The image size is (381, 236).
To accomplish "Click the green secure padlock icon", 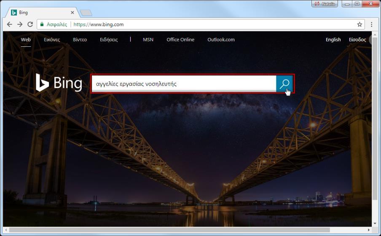I will 42,24.
